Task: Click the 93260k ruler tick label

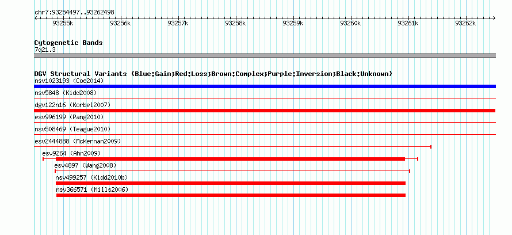Action: pyautogui.click(x=351, y=23)
